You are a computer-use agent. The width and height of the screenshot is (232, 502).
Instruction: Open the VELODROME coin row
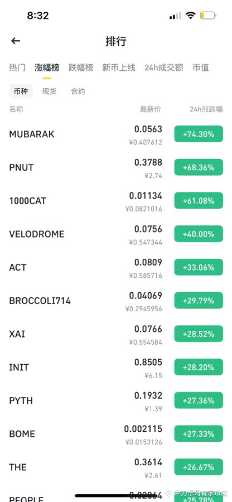[116, 234]
